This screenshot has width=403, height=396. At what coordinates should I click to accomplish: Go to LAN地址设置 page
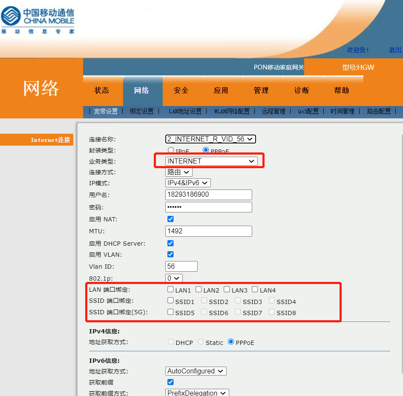185,111
